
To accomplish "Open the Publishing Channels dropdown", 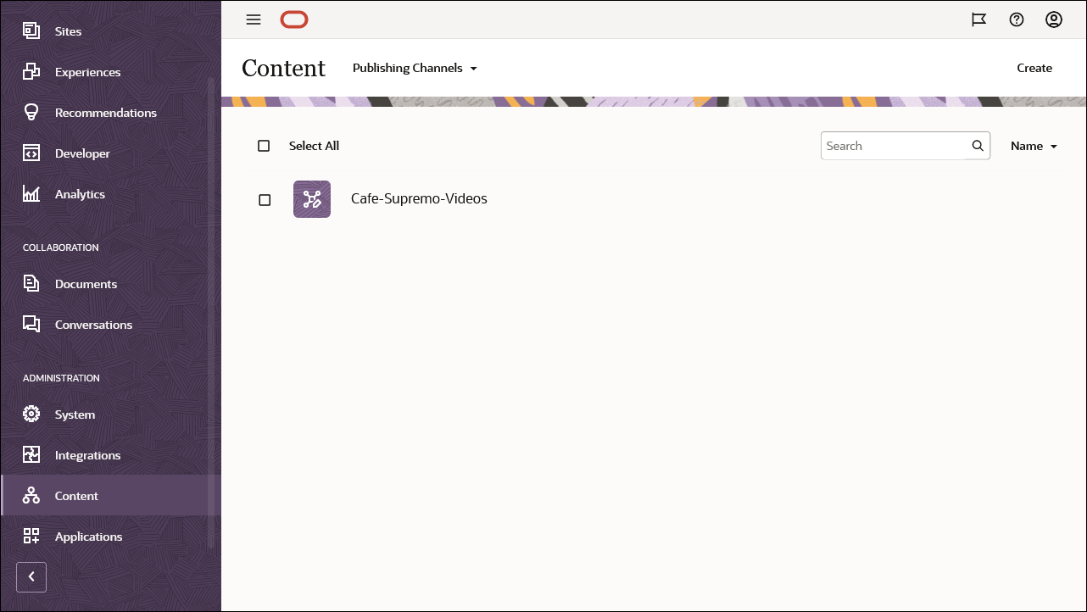I will click(x=415, y=68).
